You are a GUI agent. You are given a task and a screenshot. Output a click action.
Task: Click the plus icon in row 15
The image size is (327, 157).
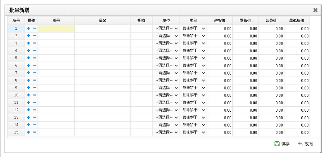[28, 132]
